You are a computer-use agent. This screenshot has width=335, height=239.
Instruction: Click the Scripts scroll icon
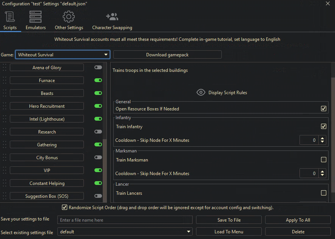click(10, 17)
